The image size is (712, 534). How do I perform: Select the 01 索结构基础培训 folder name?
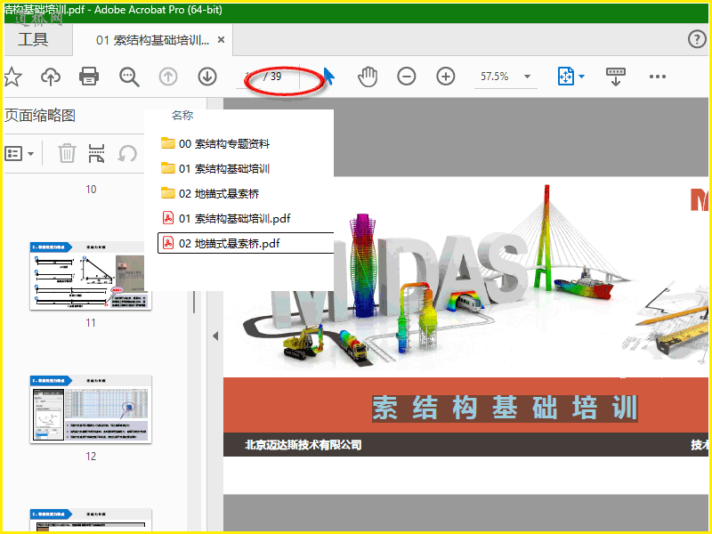[224, 169]
